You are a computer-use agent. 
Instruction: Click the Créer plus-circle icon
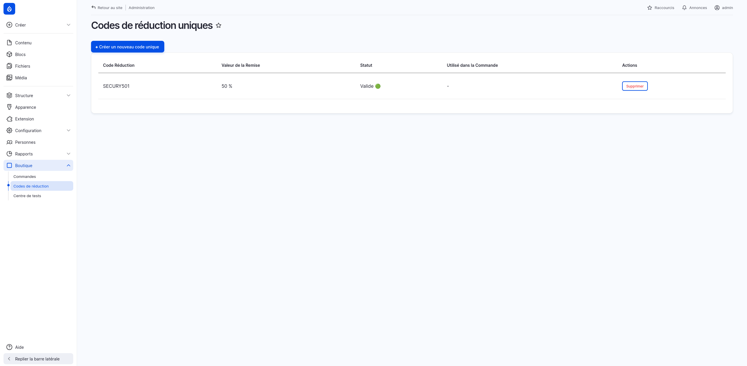click(9, 25)
